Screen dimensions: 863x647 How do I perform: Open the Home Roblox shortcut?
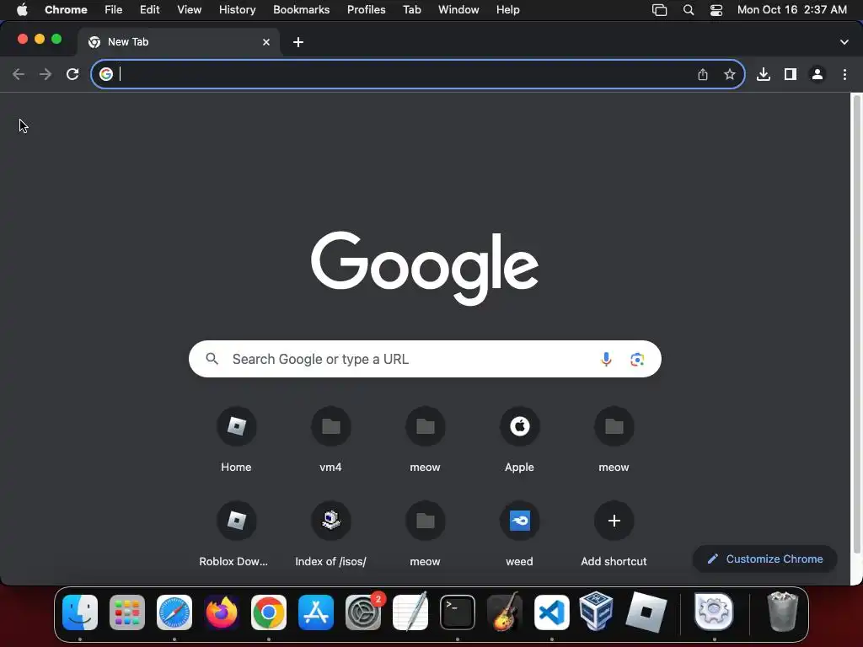pos(236,426)
